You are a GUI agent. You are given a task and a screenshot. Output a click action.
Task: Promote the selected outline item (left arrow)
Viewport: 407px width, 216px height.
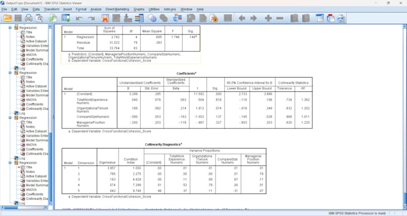click(x=242, y=18)
